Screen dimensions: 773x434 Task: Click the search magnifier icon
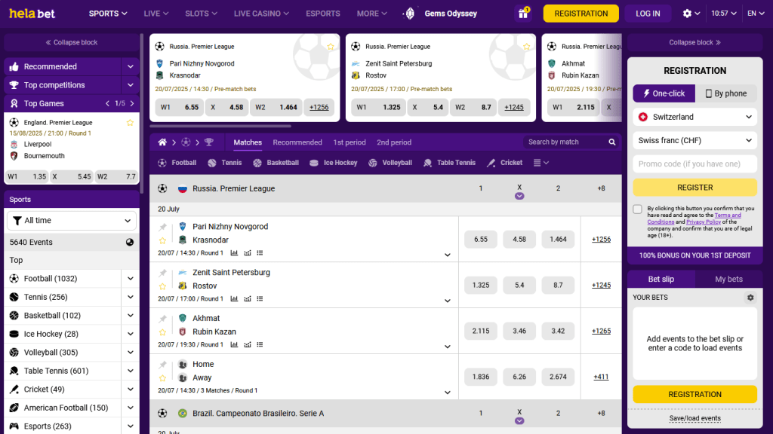pyautogui.click(x=611, y=142)
